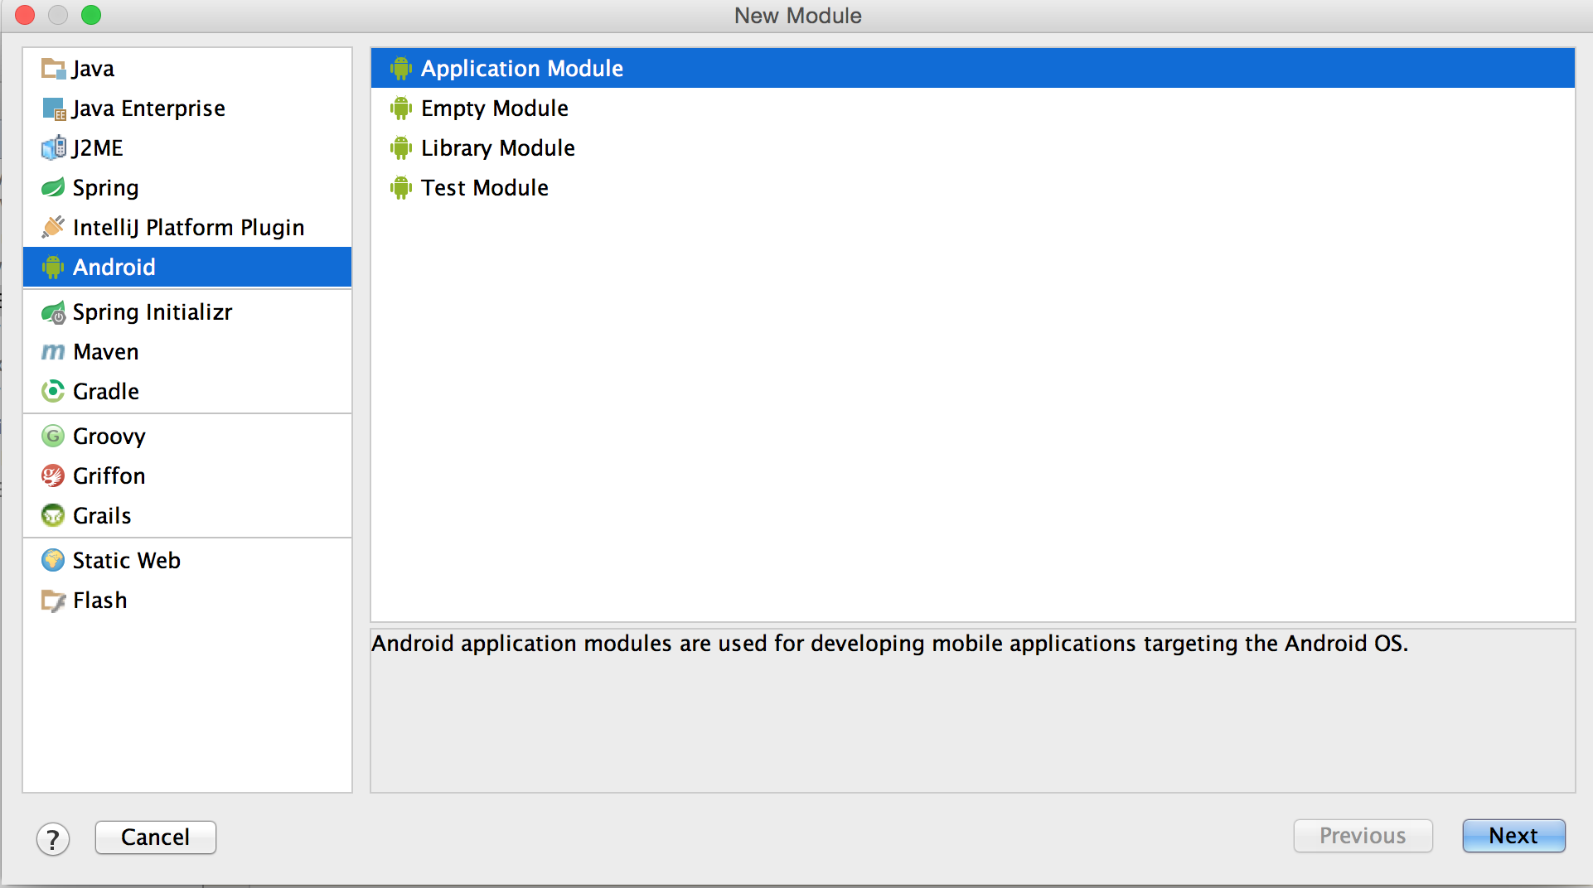This screenshot has height=888, width=1593.
Task: Click the Cancel button
Action: [x=156, y=837]
